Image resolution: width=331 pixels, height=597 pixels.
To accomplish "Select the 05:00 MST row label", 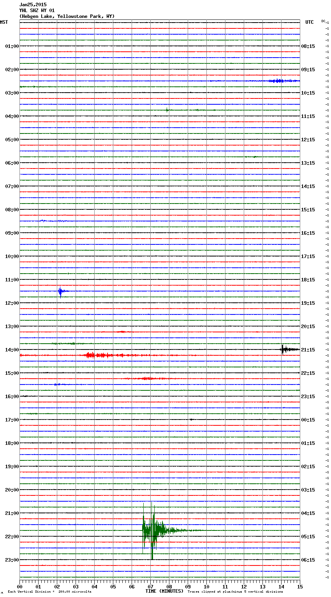I will pos(12,140).
